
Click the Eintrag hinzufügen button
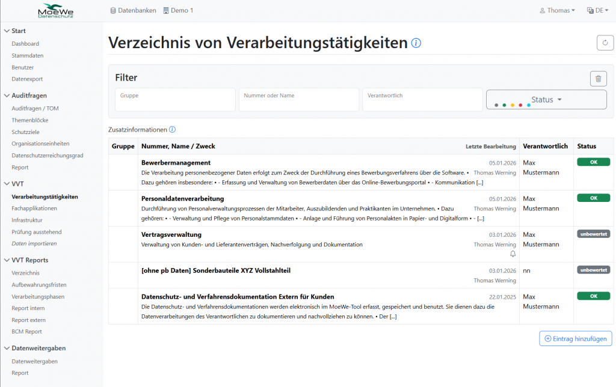click(x=575, y=338)
